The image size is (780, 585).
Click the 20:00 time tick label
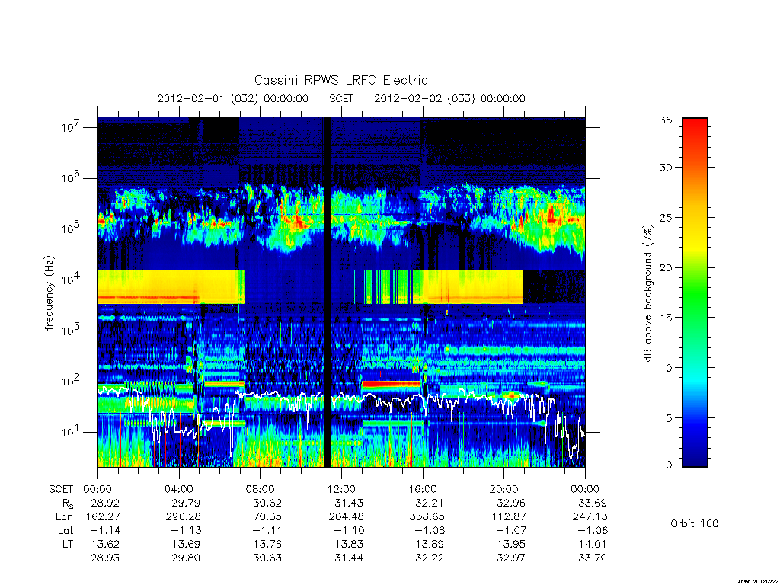tap(503, 489)
